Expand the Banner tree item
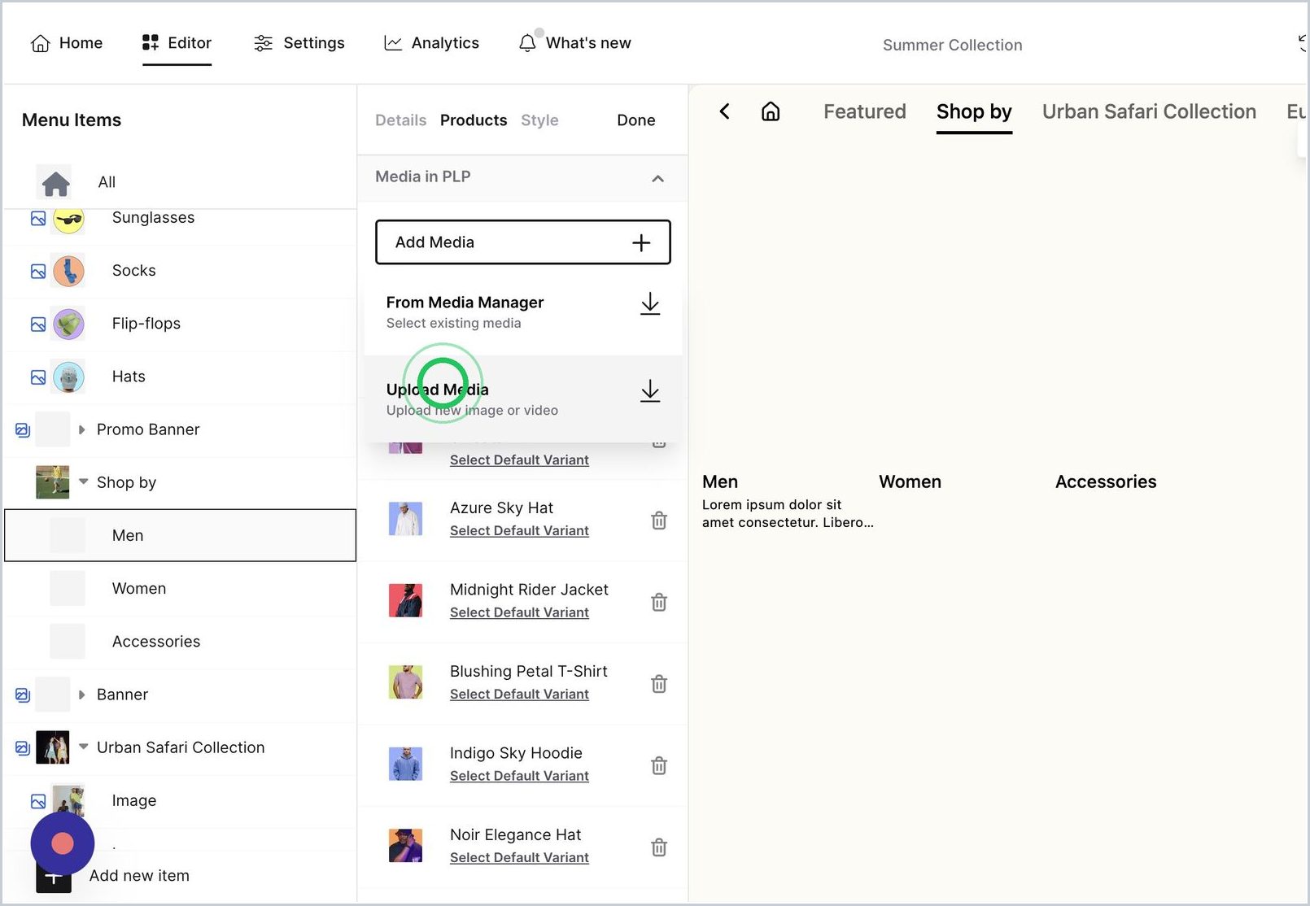This screenshot has width=1310, height=906. 81,695
